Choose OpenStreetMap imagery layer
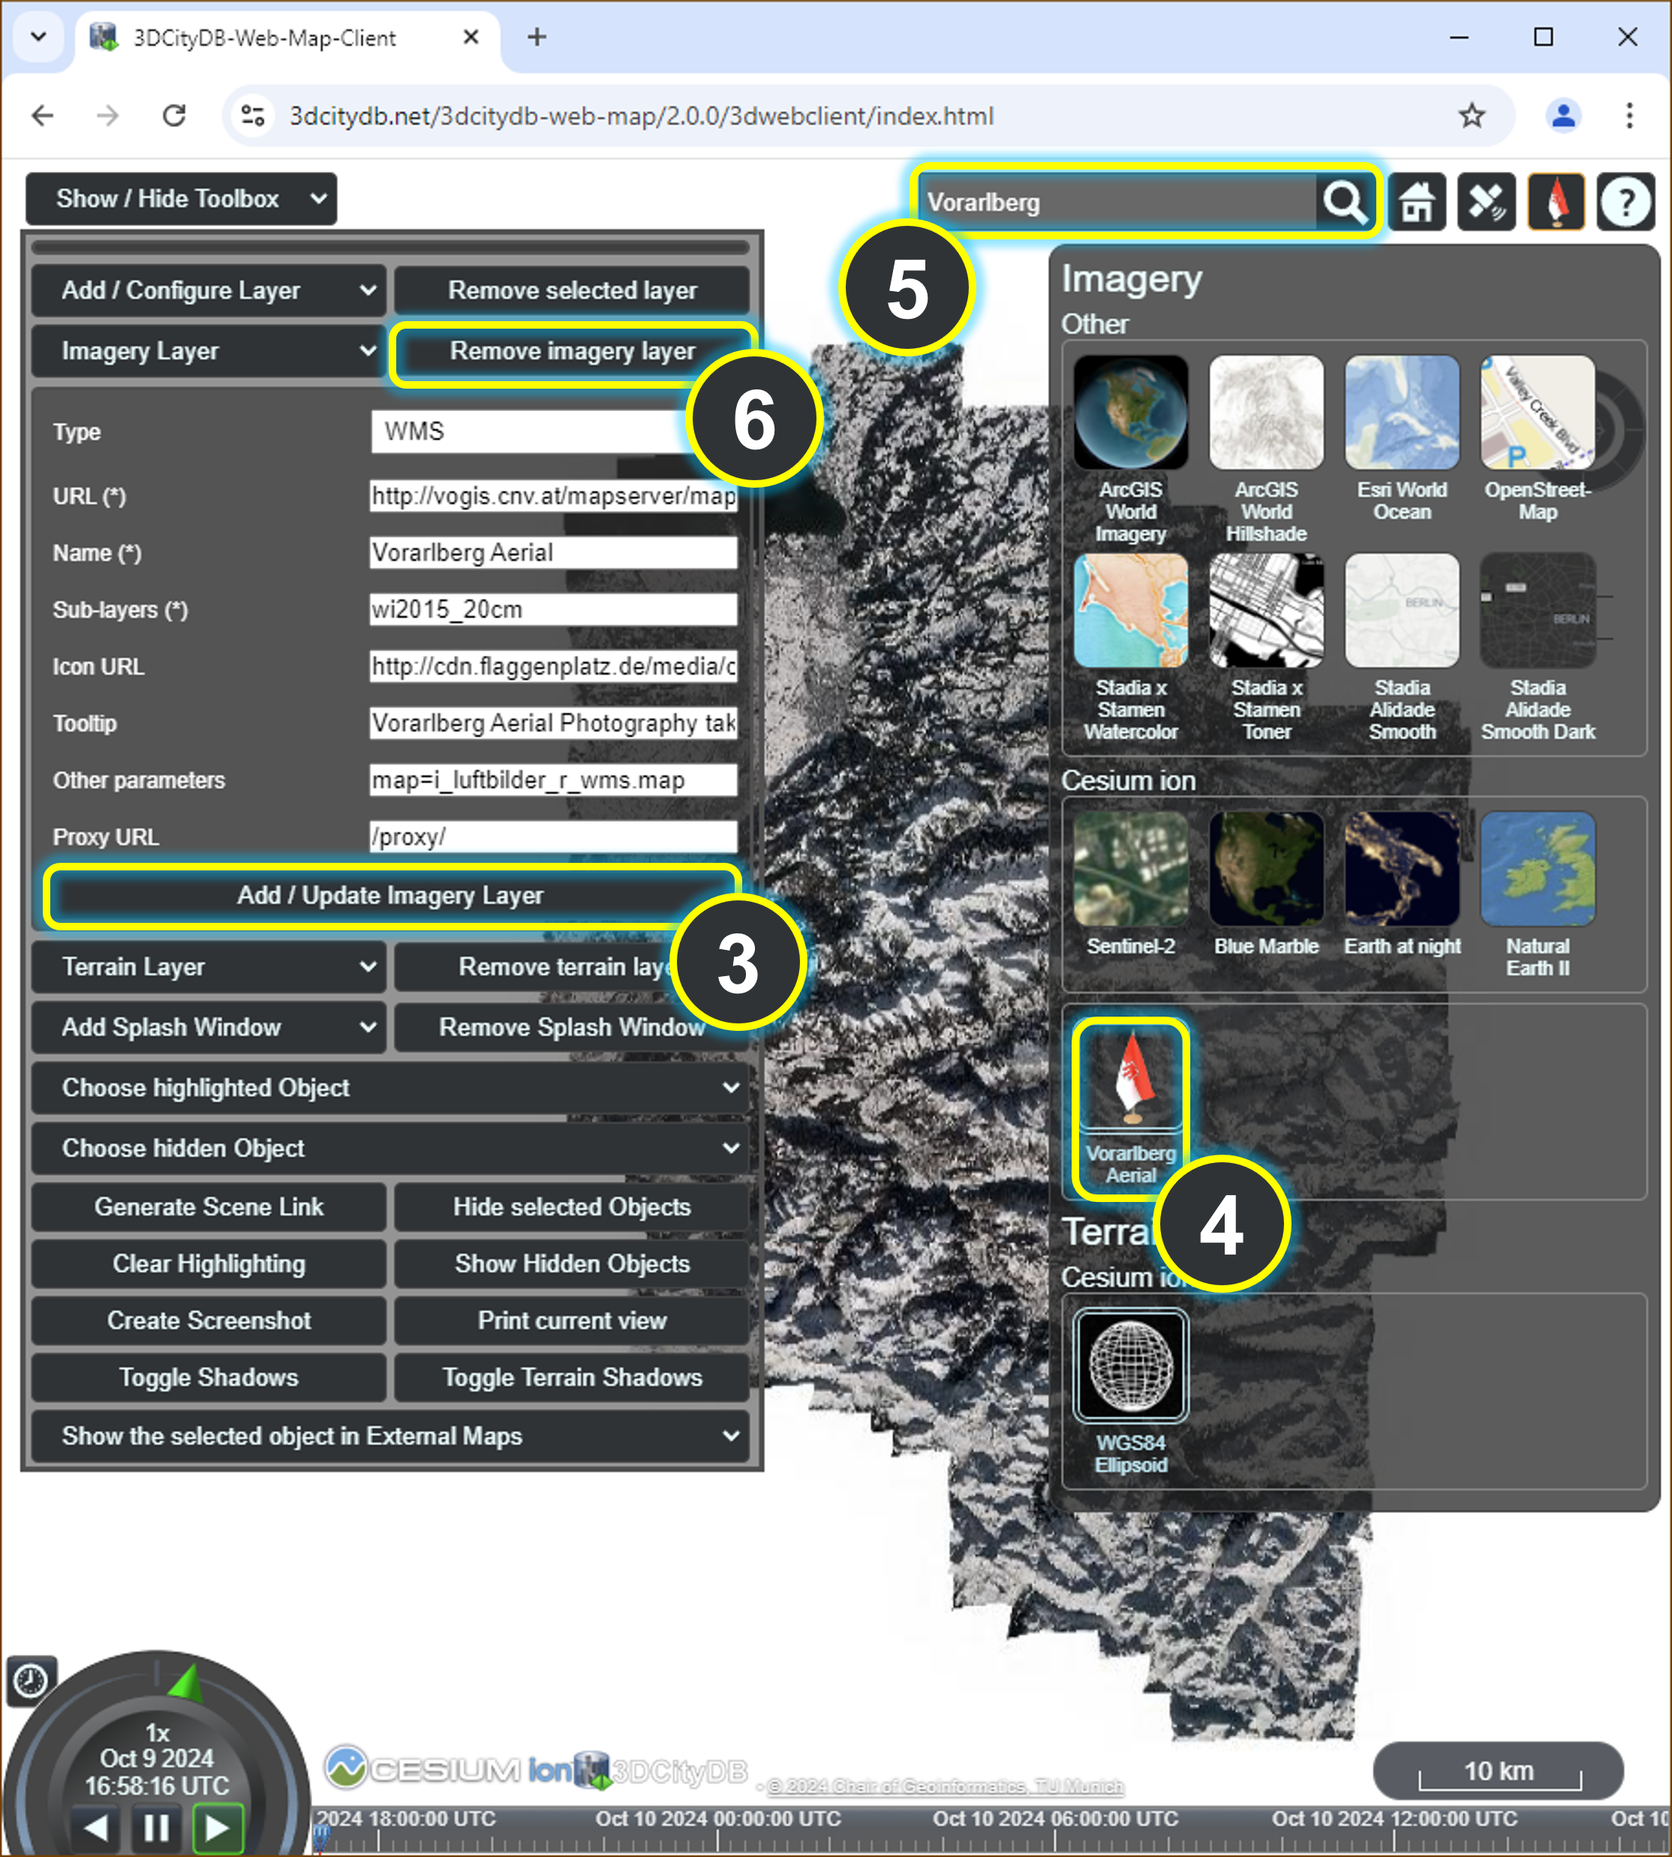This screenshot has width=1672, height=1857. tap(1538, 413)
